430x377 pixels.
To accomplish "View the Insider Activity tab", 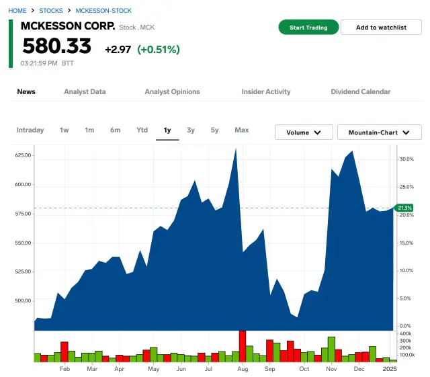I will [266, 91].
